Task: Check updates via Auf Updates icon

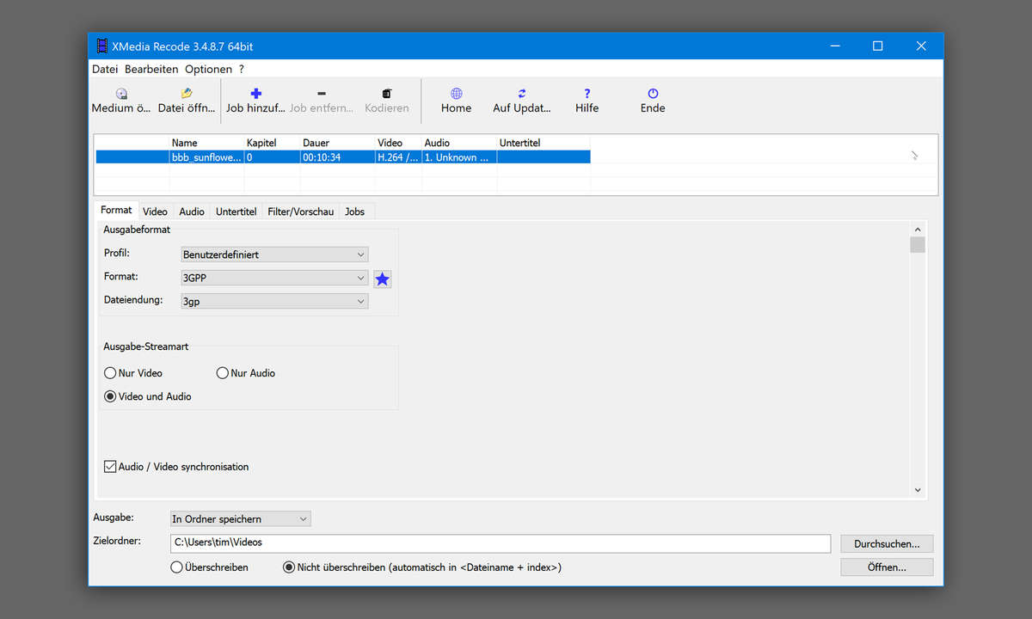Action: 521,94
